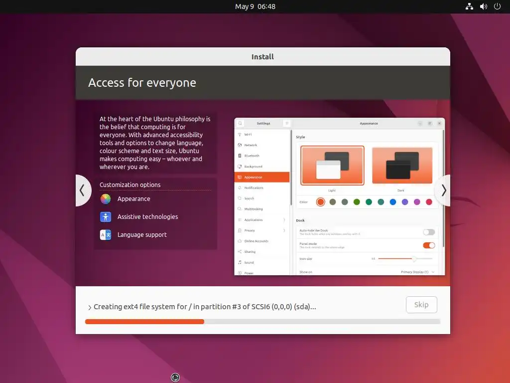Click the Creating ext4 file system status text
510x383 pixels.
coord(205,307)
